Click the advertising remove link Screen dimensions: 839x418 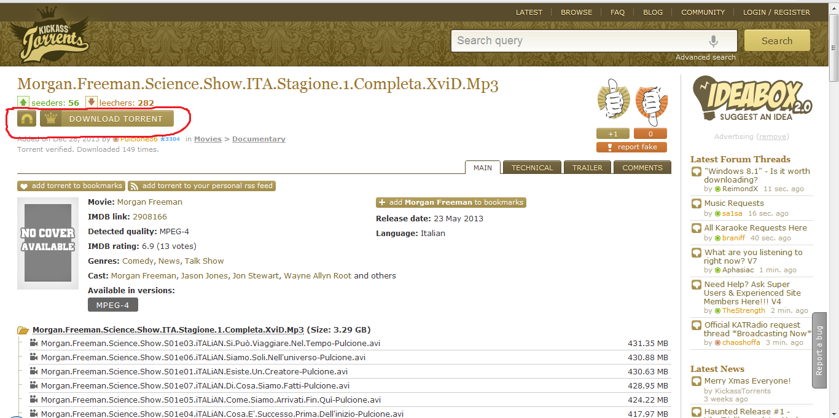773,136
